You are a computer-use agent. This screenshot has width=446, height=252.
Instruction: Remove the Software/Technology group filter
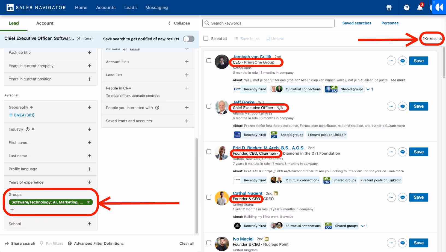[88, 202]
